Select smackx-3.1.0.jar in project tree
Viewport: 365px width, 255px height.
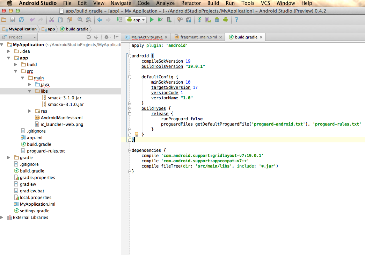click(x=66, y=105)
